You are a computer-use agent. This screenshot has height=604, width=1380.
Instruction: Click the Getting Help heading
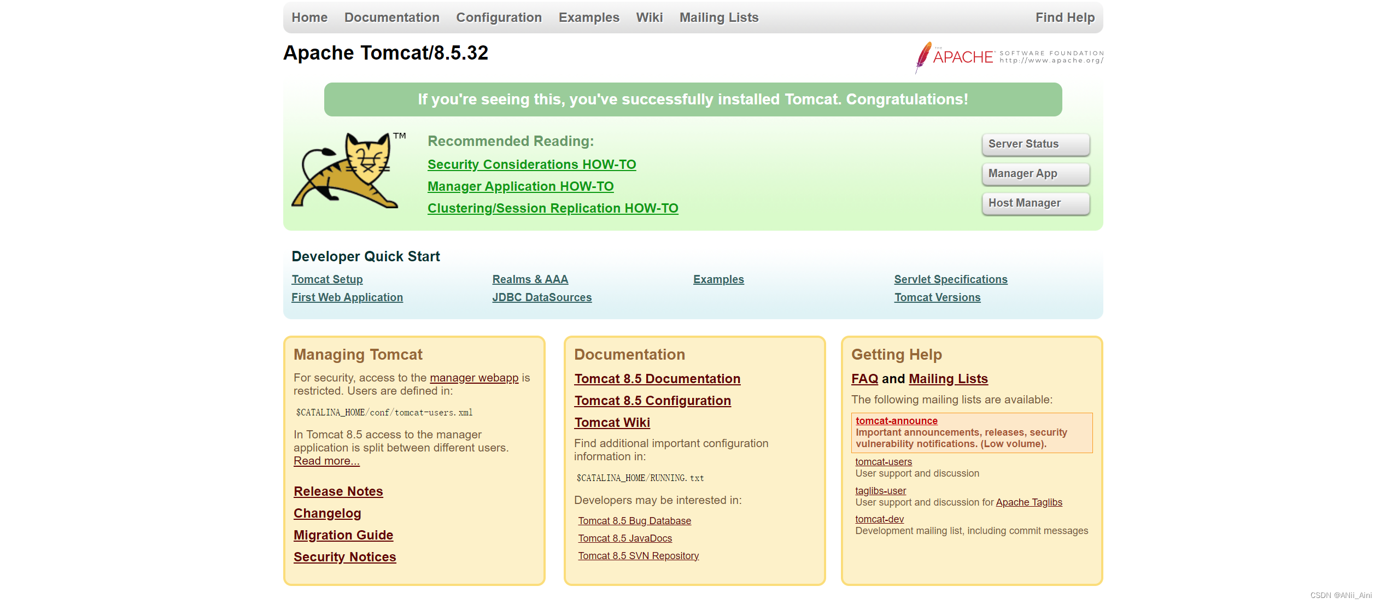(x=897, y=355)
